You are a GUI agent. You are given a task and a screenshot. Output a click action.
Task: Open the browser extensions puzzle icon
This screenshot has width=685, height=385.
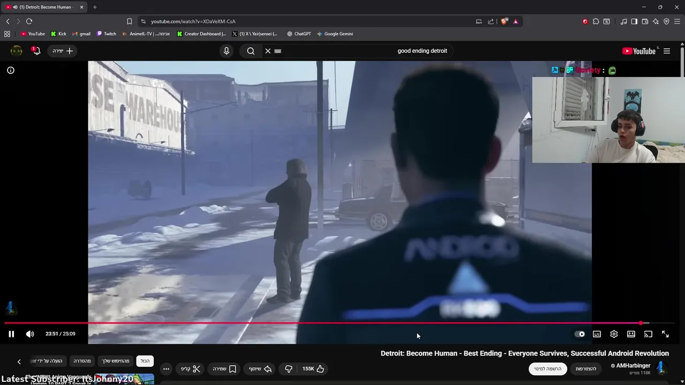coord(596,21)
